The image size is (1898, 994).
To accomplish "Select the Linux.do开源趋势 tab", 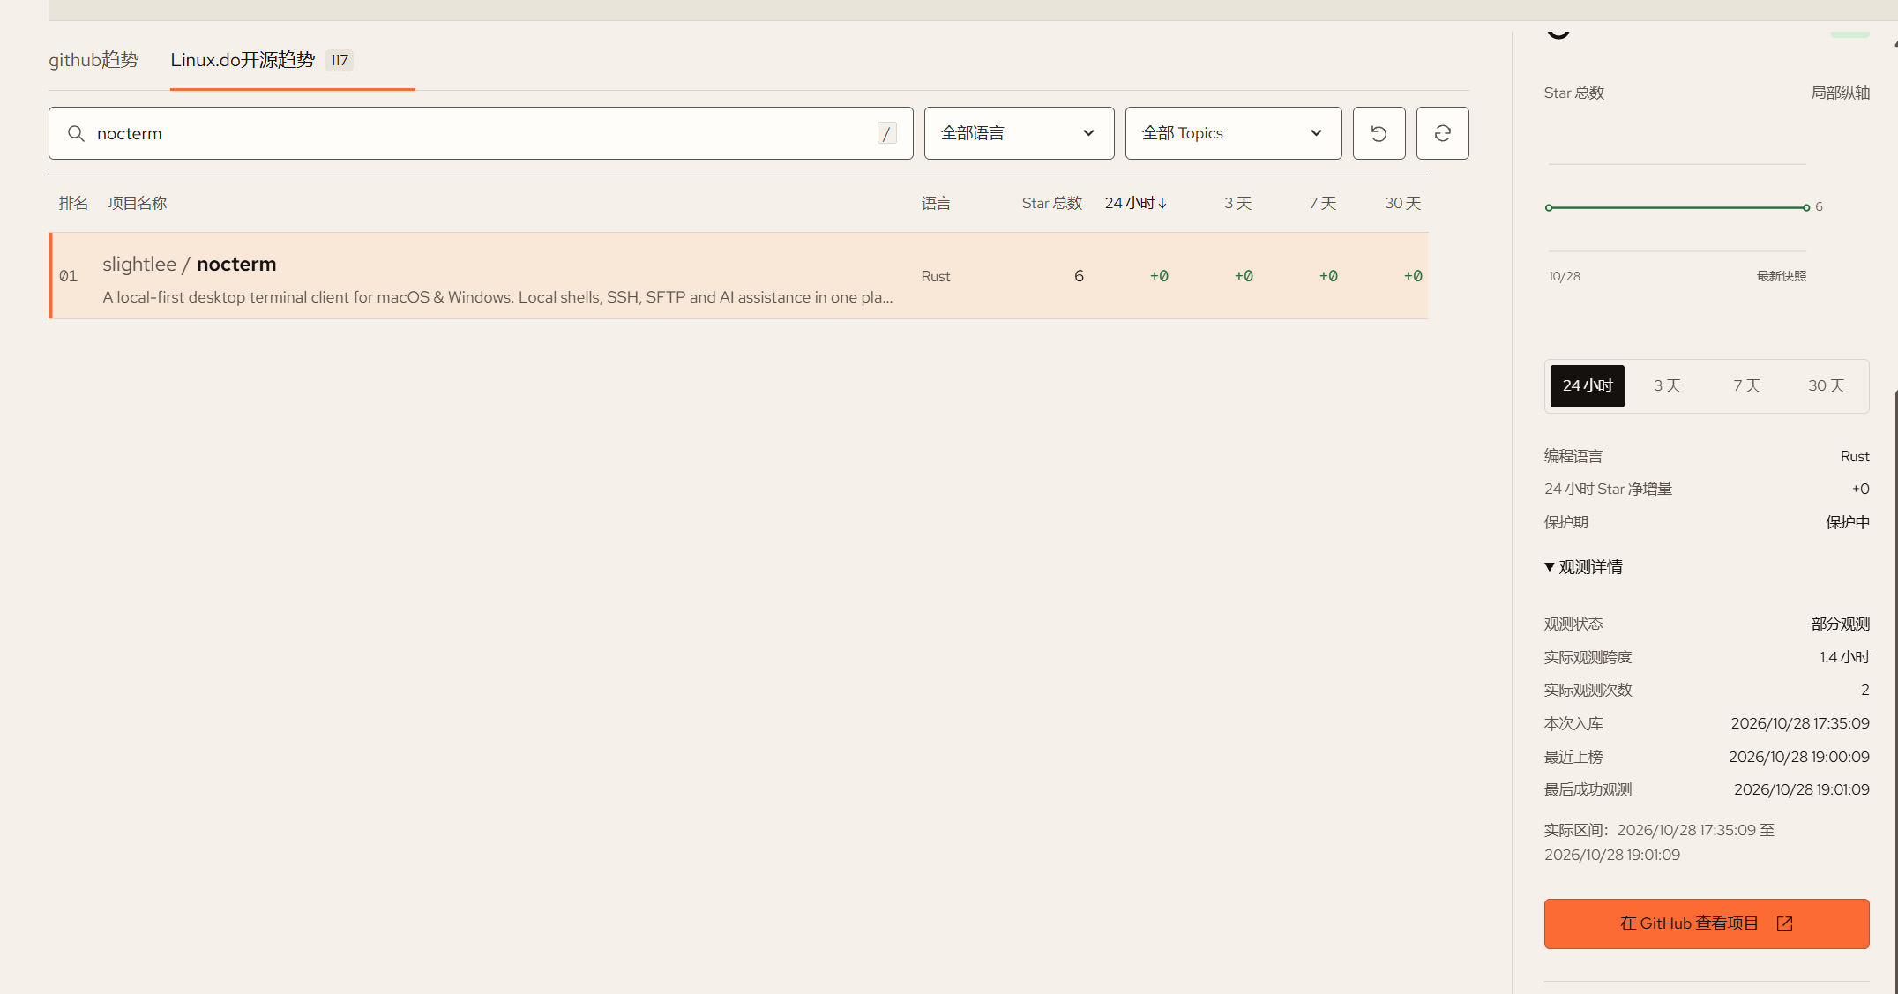I will pos(243,60).
